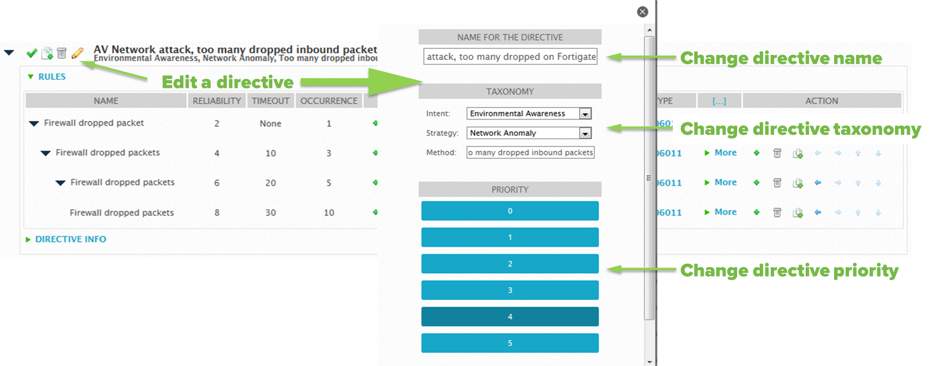Screen dimensions: 933x366
Task: Set directive priority to 3
Action: tap(510, 290)
